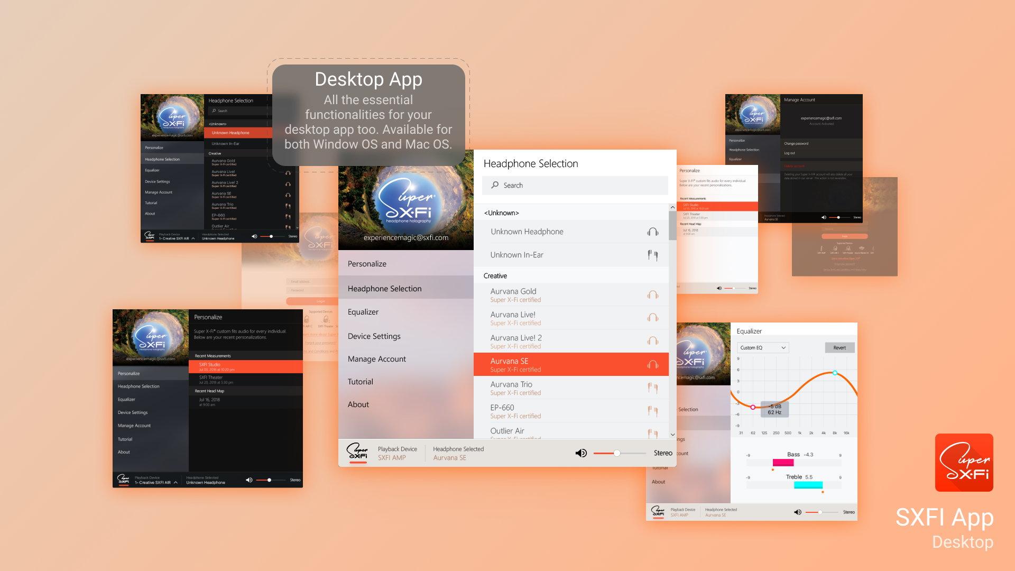Expand playback device chevron in dark Personalize window

click(176, 483)
